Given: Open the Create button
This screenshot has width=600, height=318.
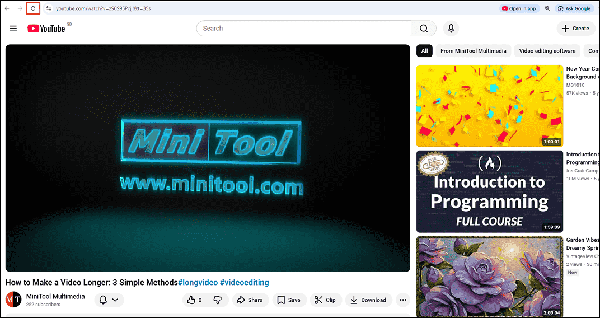Looking at the screenshot, I should point(575,29).
